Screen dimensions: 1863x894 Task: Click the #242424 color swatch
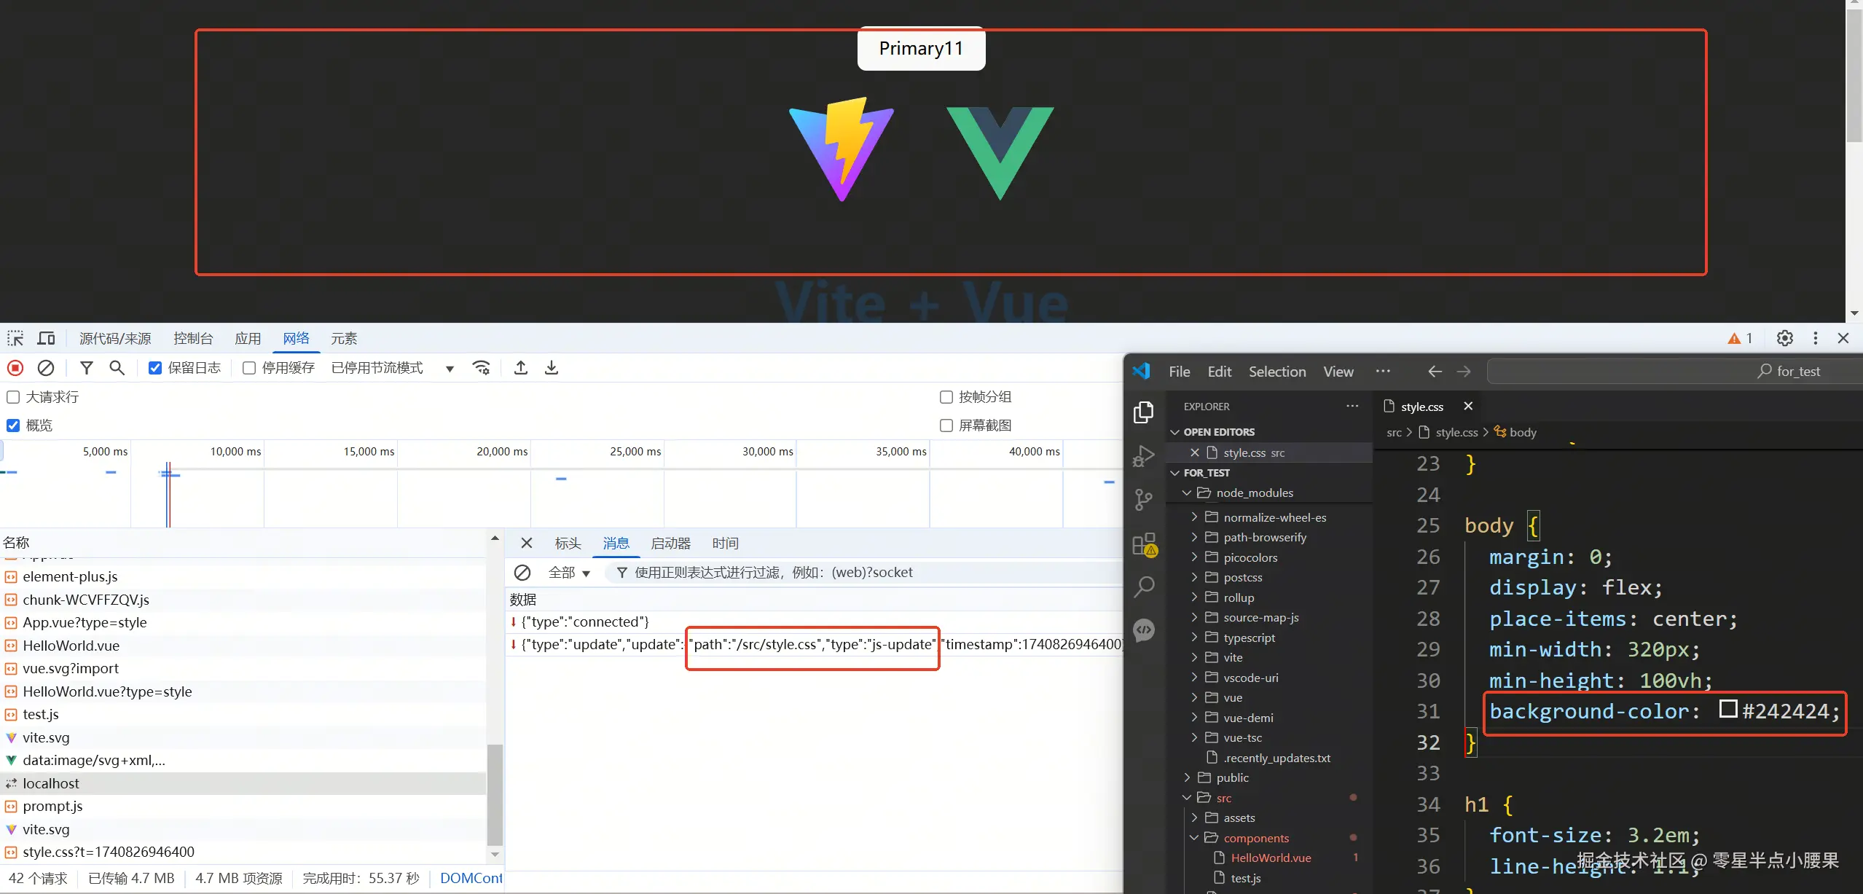(1727, 709)
